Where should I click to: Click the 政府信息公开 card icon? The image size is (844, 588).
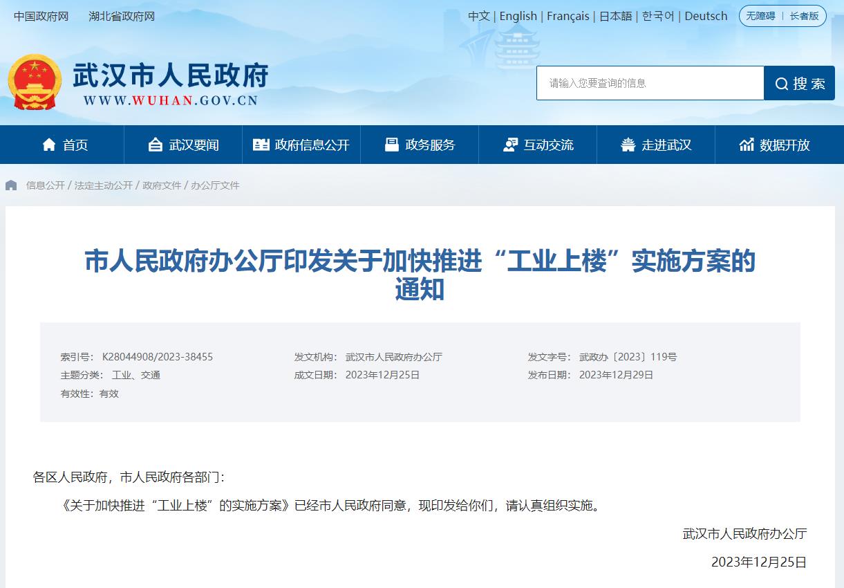tap(261, 145)
